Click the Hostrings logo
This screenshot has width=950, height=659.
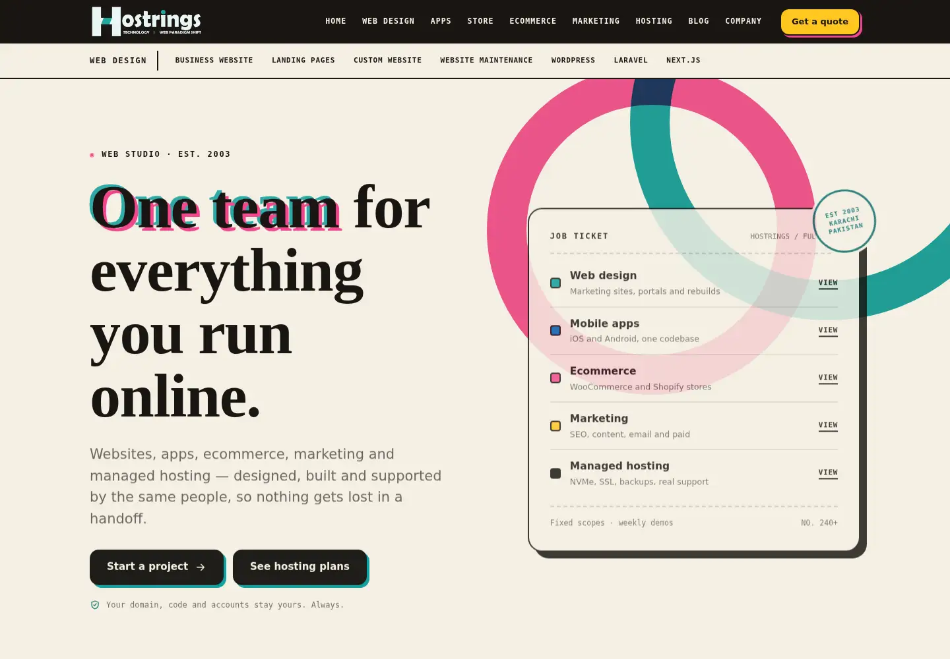146,21
